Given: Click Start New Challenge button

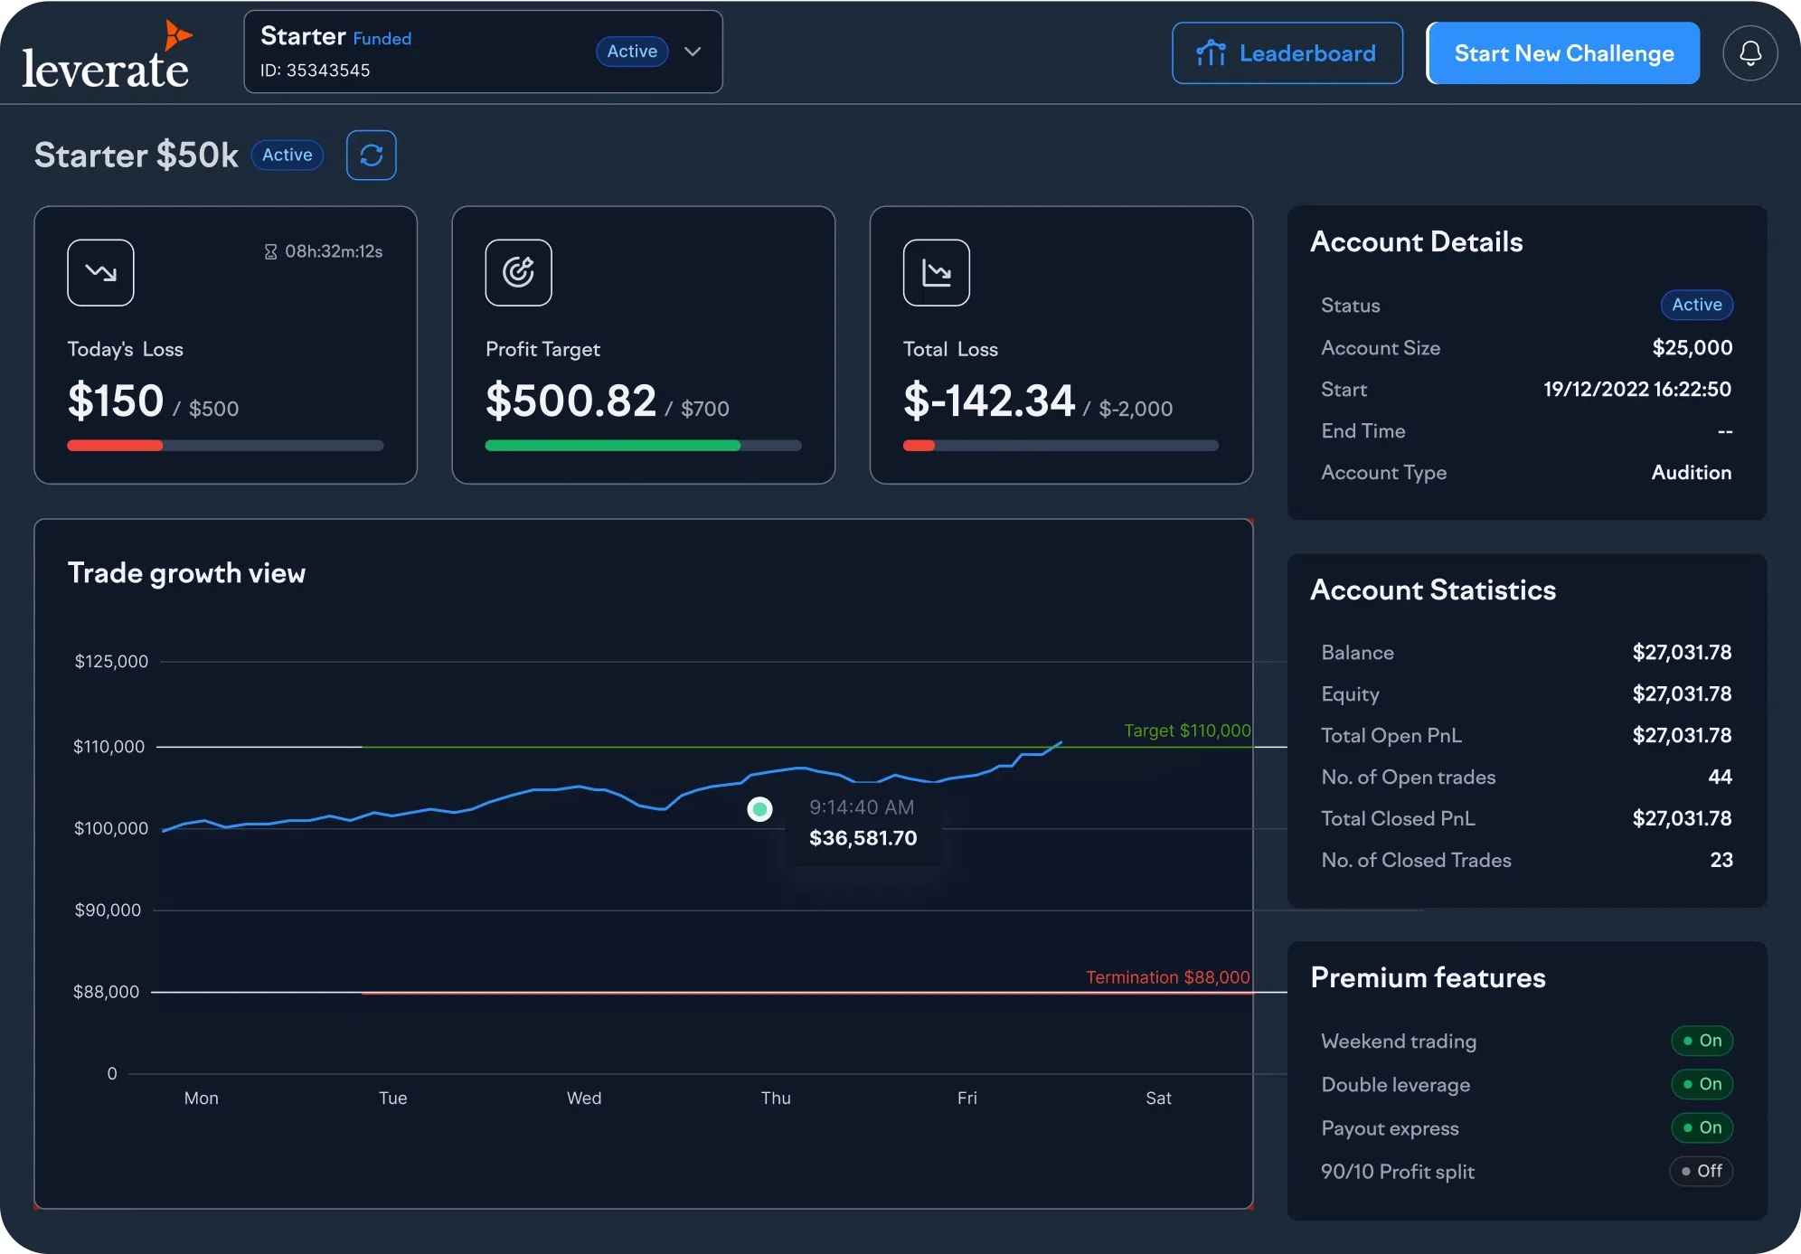Looking at the screenshot, I should [x=1562, y=53].
